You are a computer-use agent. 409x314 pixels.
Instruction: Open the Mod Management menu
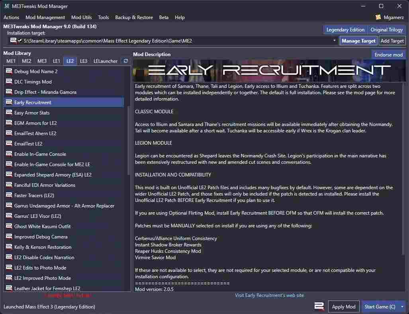coord(45,17)
